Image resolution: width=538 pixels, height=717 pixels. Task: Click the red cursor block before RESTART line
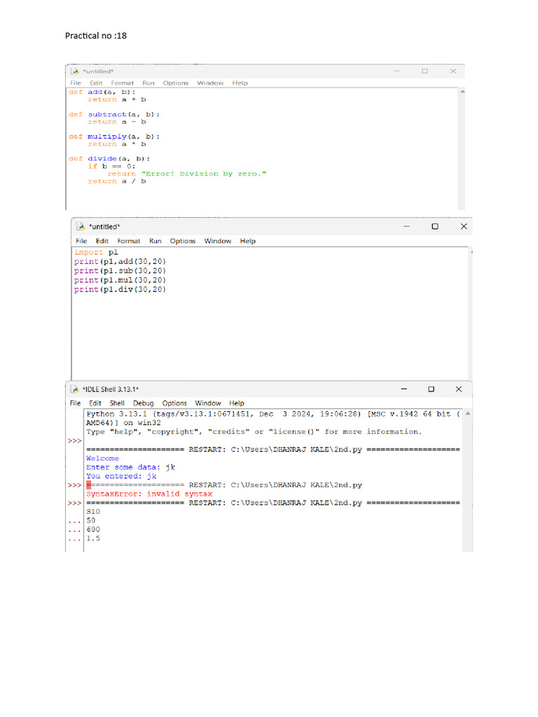(x=89, y=485)
